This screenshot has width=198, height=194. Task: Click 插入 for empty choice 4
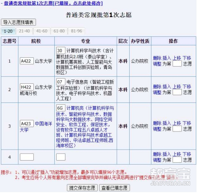click(x=167, y=154)
